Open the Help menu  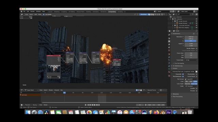(44, 12)
